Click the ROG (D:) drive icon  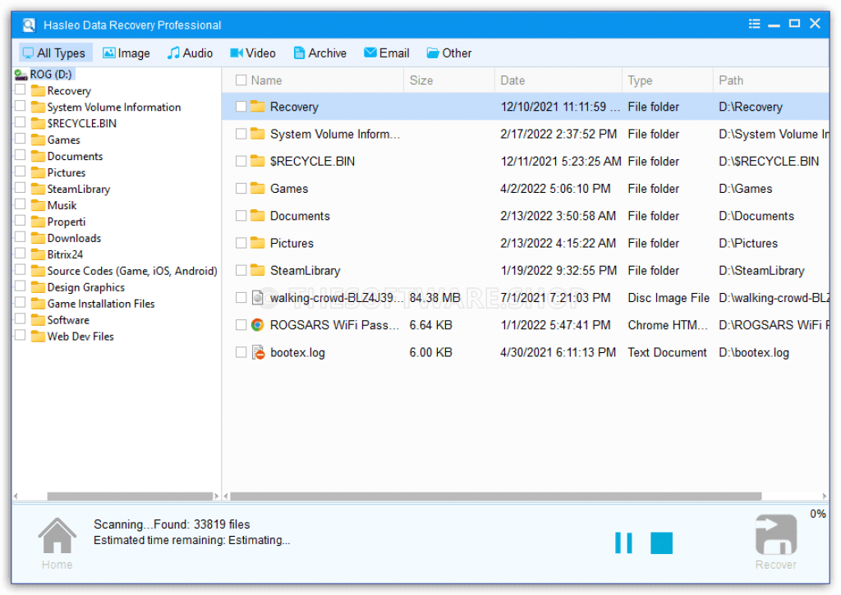[21, 75]
